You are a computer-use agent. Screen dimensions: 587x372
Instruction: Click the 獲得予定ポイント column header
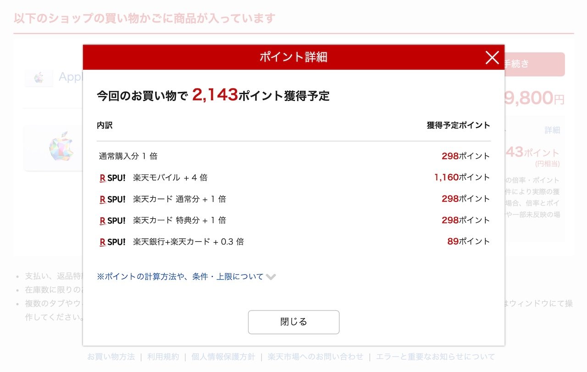(x=459, y=125)
